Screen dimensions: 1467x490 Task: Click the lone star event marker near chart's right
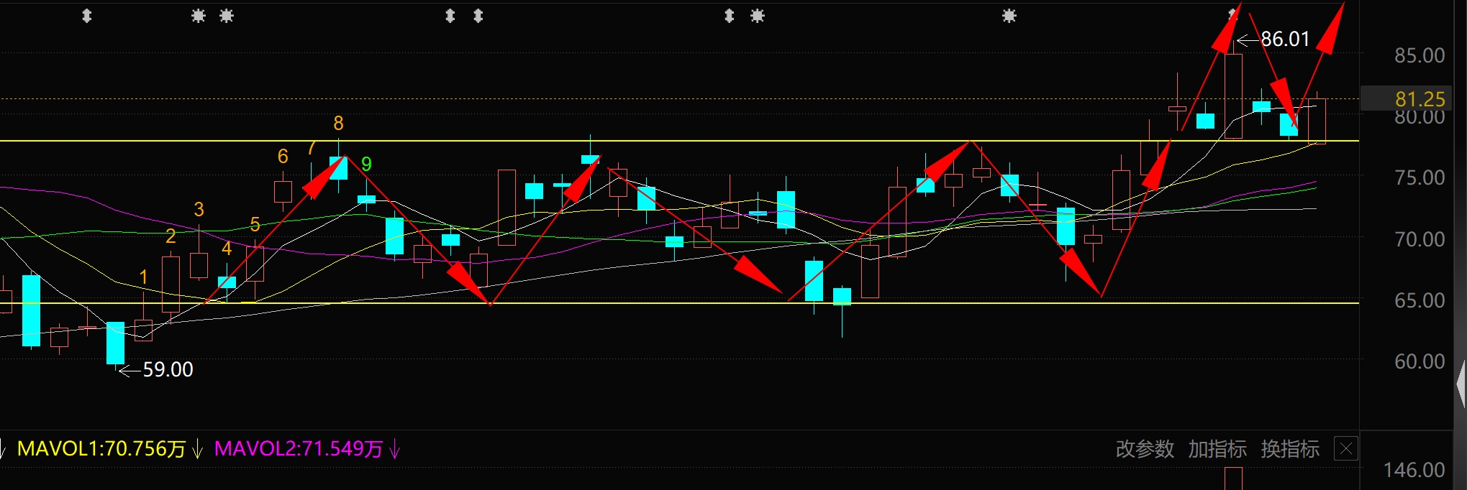[x=1009, y=16]
